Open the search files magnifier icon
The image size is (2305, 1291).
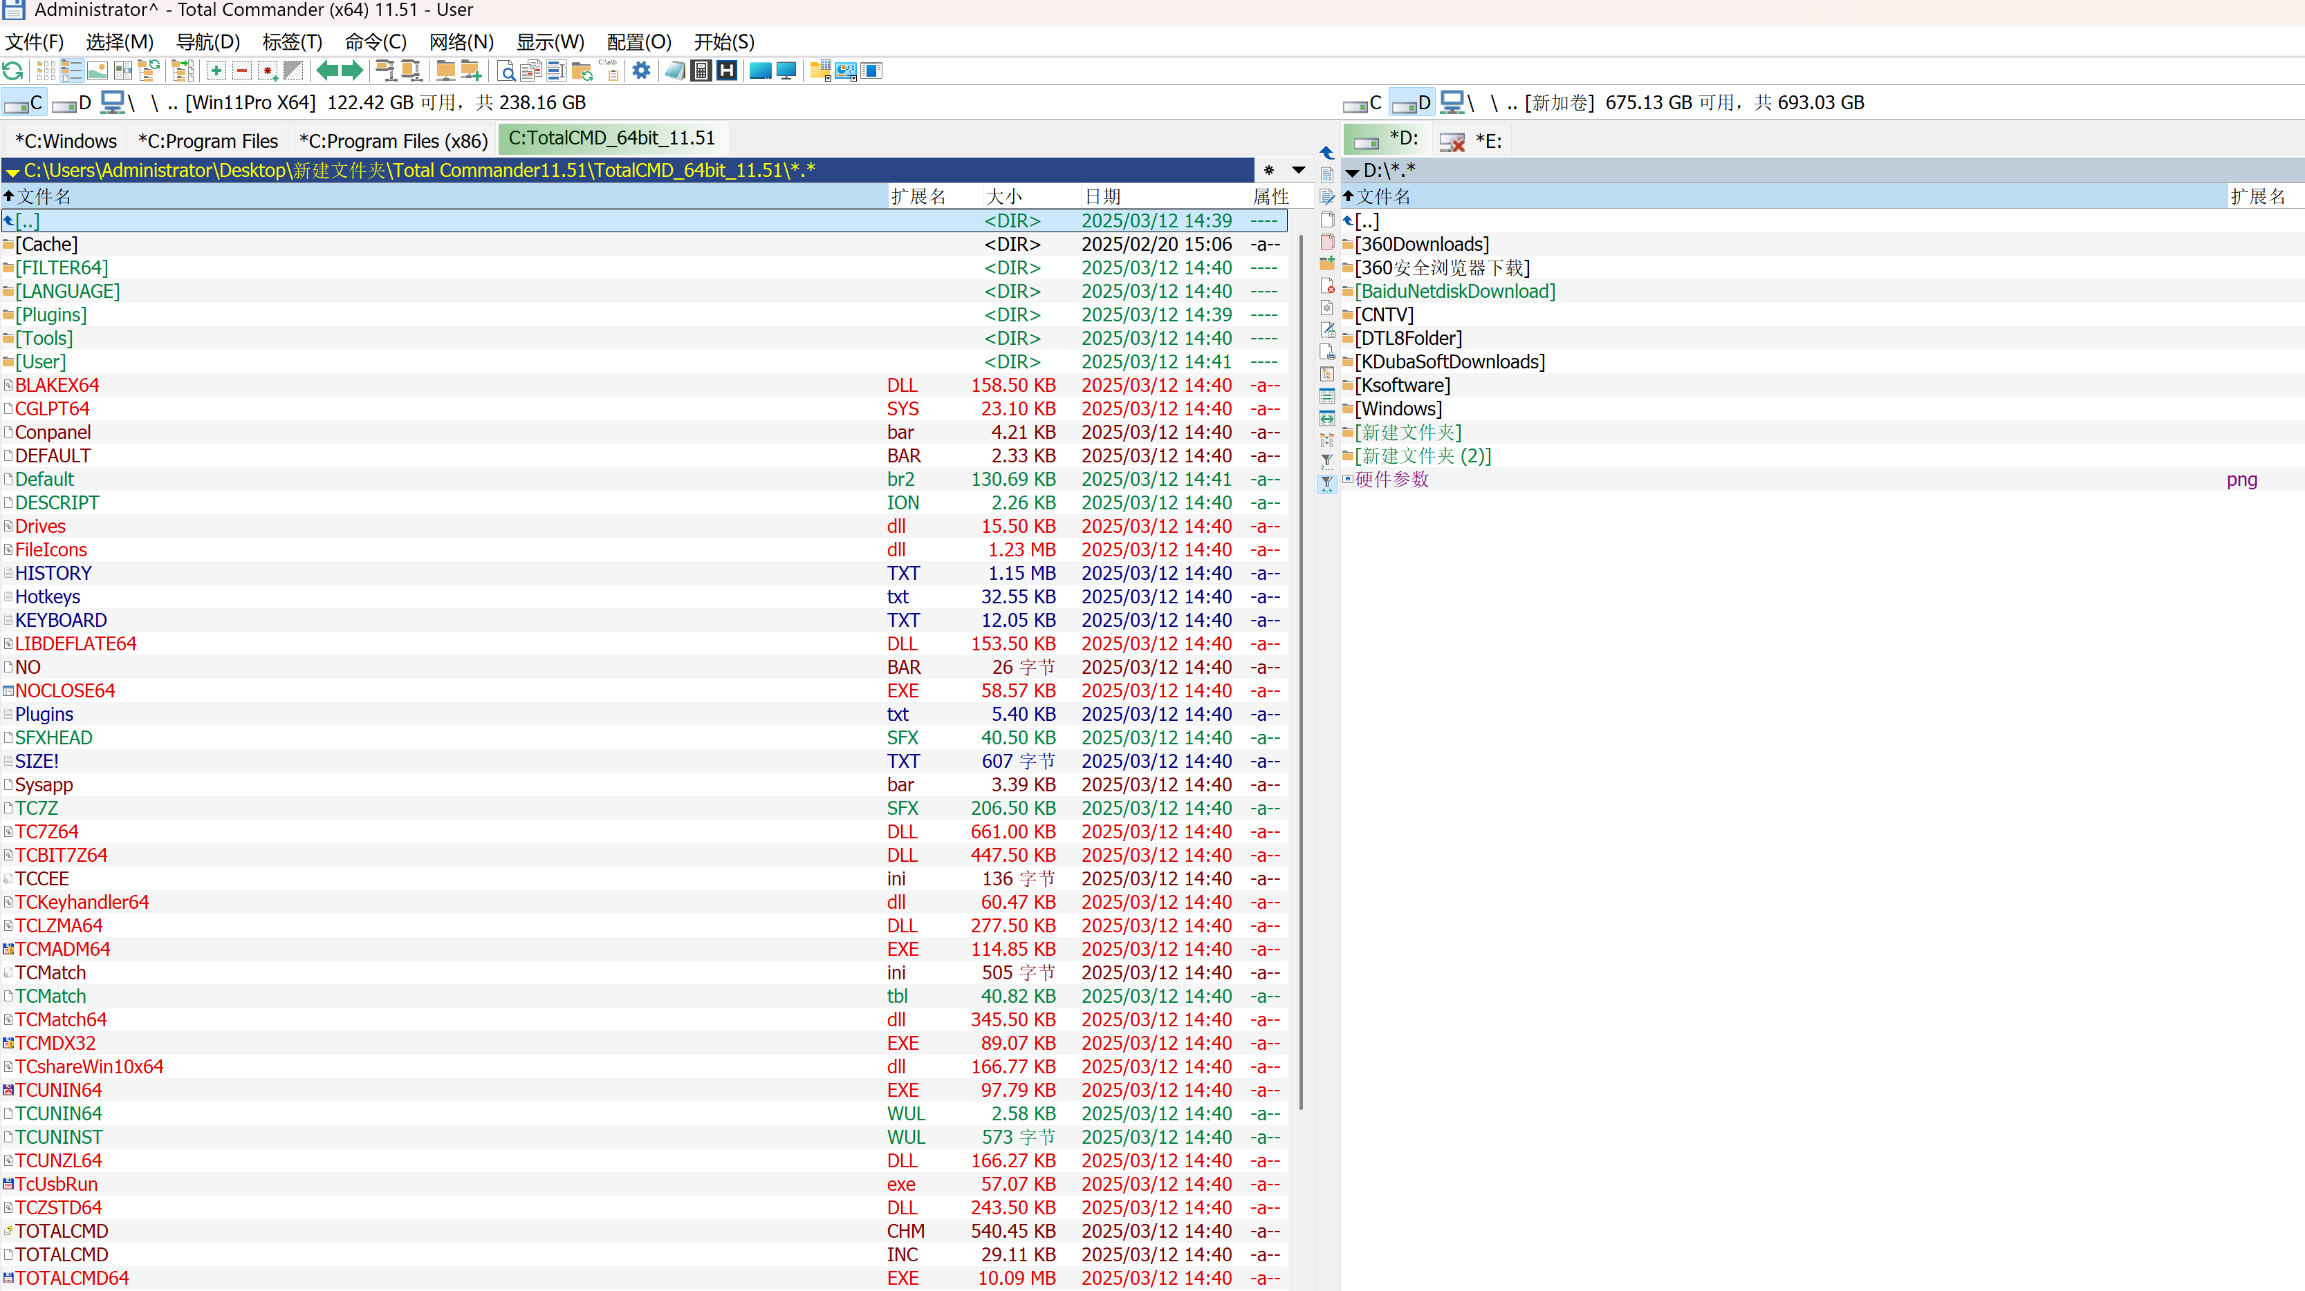point(506,70)
